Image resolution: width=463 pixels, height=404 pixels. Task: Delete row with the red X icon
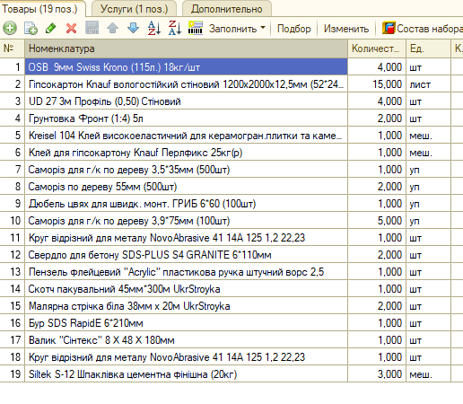(x=71, y=29)
